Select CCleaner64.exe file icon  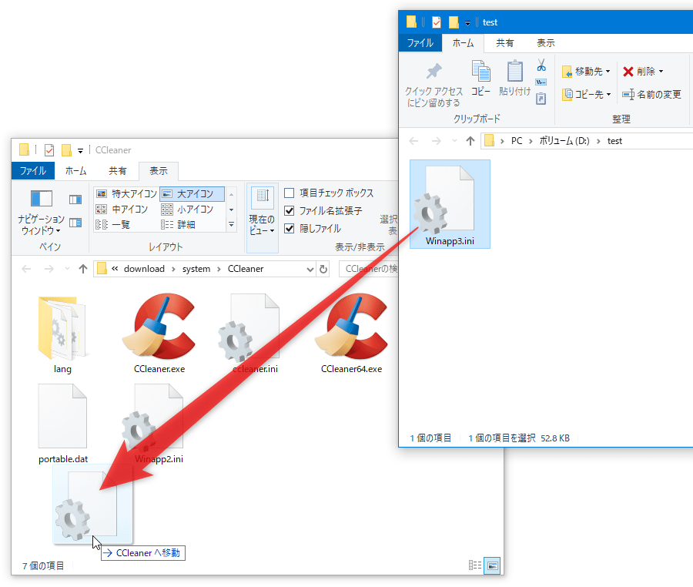352,334
